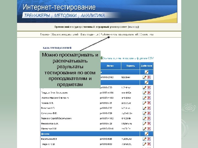Viewport: 198px width, 148px height.
Task: Delete the teacher with login pr1010v2192
Action: click(149, 77)
